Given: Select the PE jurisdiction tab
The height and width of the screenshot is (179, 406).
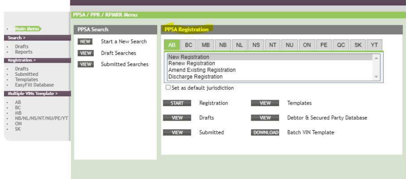Looking at the screenshot, I should click(x=324, y=45).
